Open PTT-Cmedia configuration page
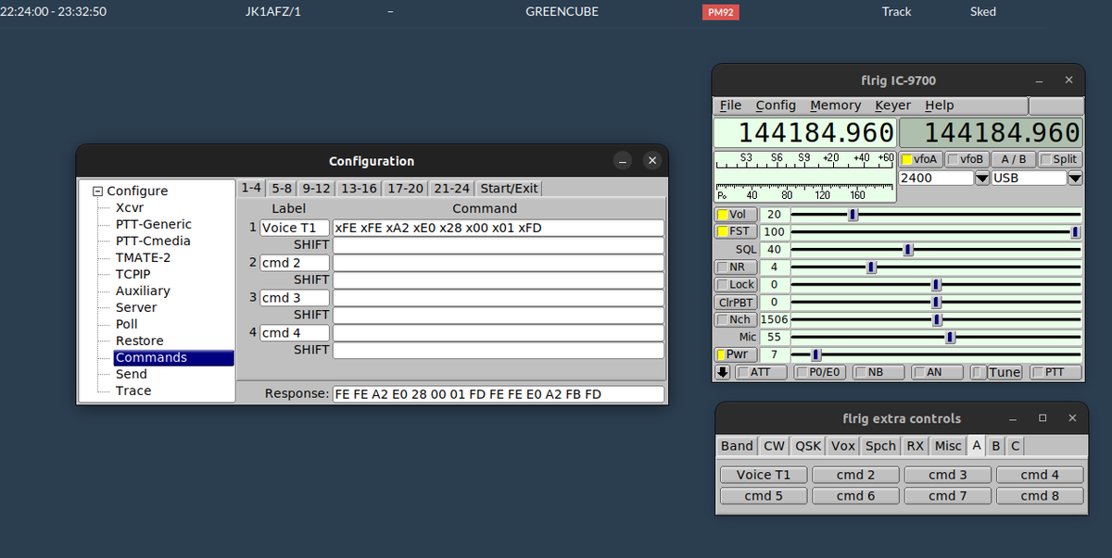Viewport: 1112px width, 558px height. pos(153,241)
